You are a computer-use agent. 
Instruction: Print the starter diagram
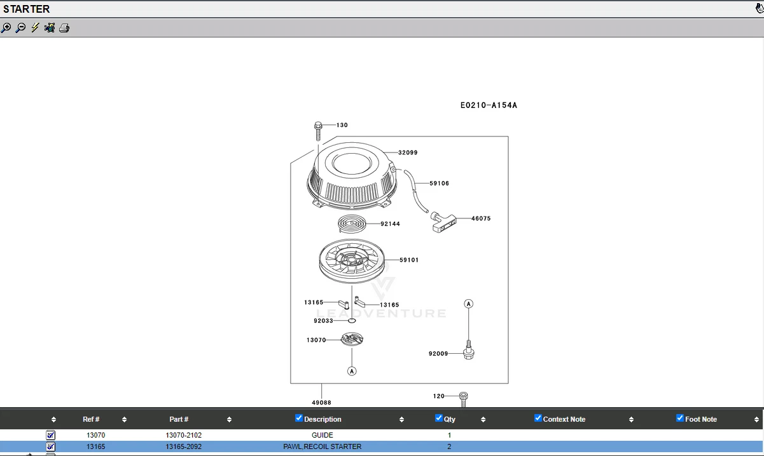(x=64, y=28)
